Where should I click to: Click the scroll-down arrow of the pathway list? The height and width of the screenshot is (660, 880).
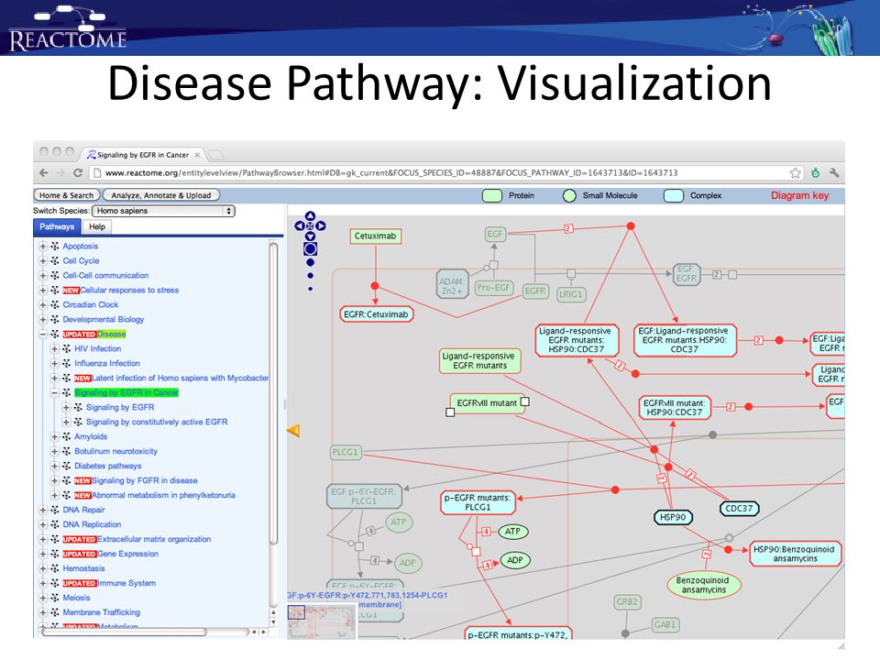(x=273, y=621)
